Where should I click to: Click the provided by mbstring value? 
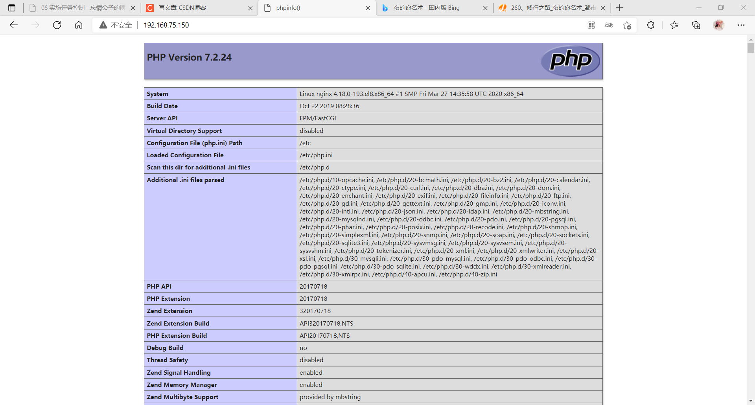click(330, 397)
